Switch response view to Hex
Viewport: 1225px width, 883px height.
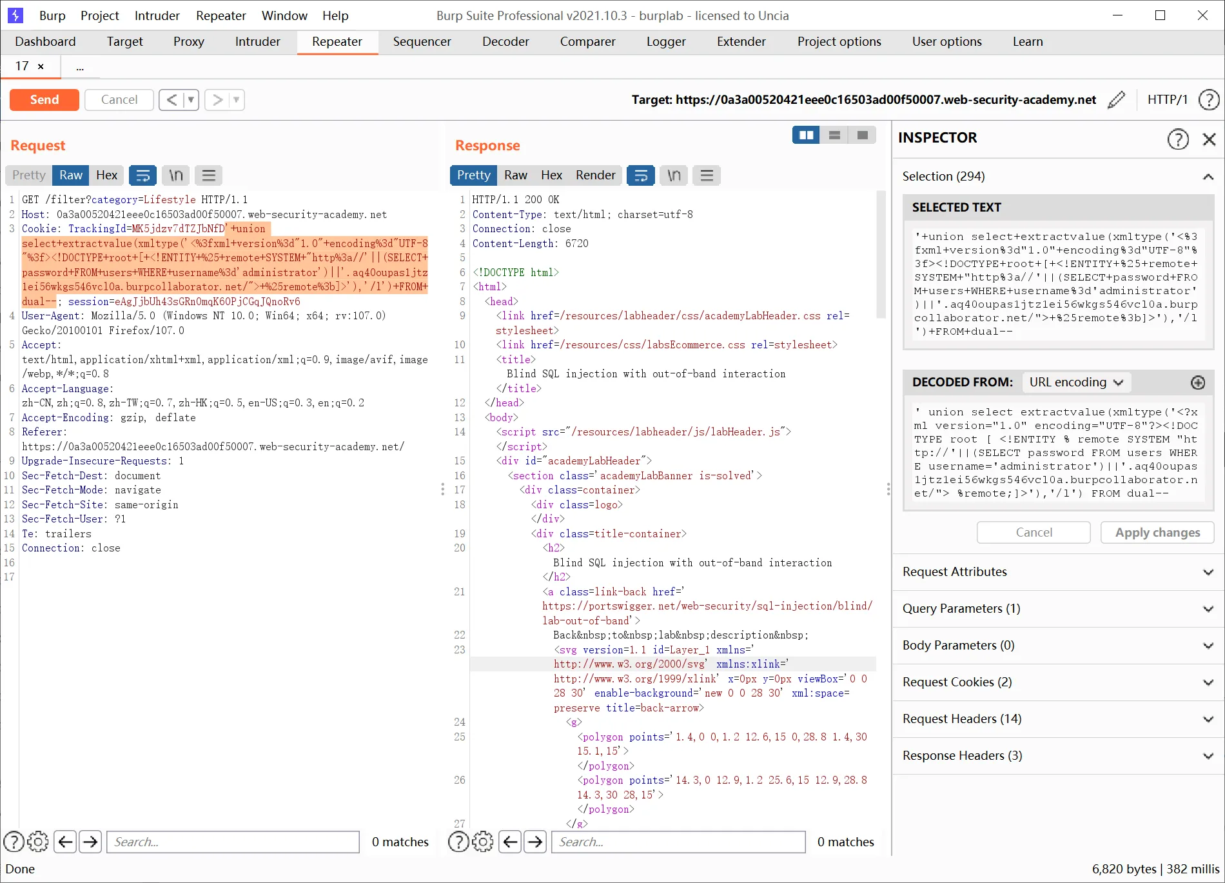click(x=551, y=175)
